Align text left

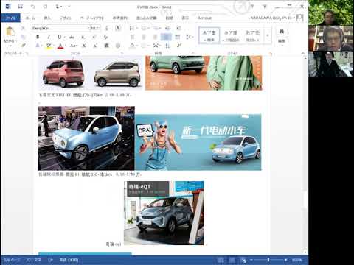(132, 37)
